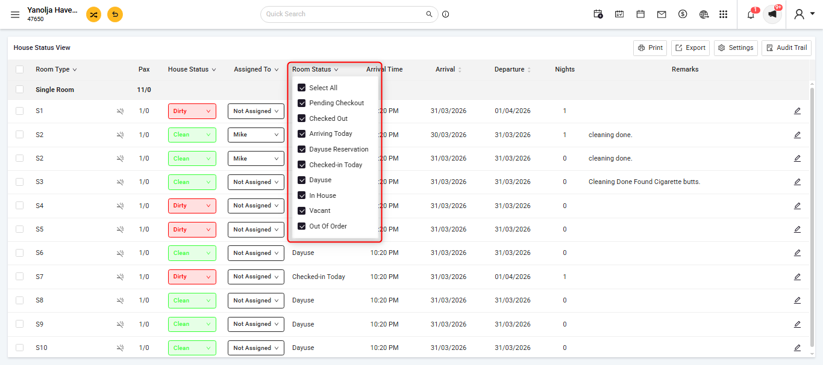Screen dimensions: 823x365
Task: Click the Print button
Action: pos(650,48)
